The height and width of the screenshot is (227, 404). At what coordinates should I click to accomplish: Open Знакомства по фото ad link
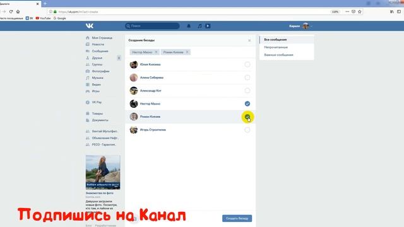coord(100,193)
